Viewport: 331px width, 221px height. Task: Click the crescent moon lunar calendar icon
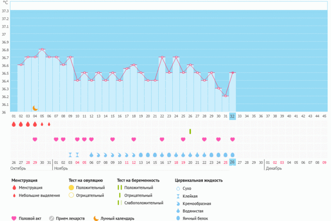[35, 108]
